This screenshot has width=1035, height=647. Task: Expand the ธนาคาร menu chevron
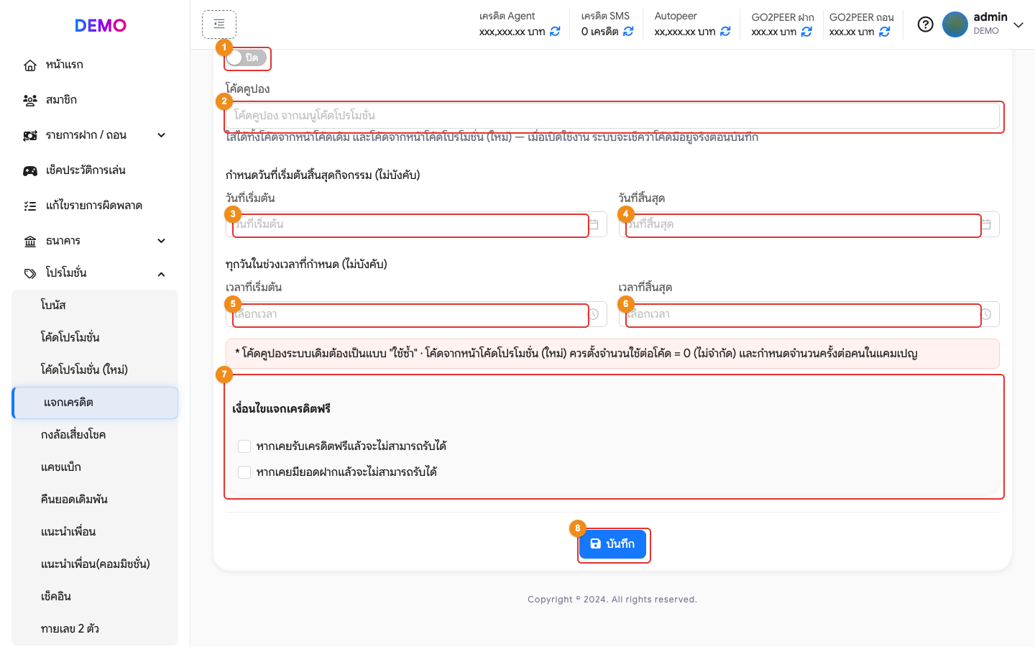162,241
